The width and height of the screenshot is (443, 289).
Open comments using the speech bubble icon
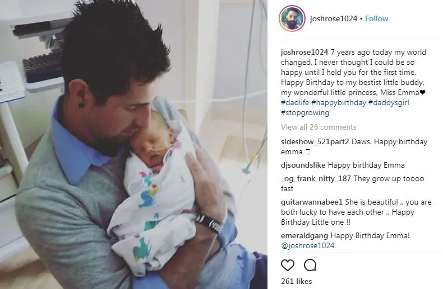tap(310, 265)
